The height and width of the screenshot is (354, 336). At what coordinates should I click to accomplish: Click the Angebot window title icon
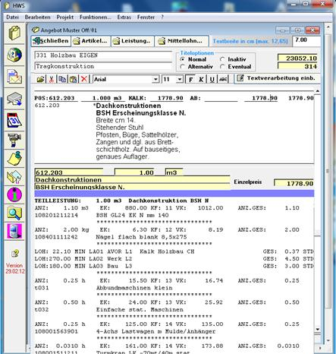click(x=36, y=30)
